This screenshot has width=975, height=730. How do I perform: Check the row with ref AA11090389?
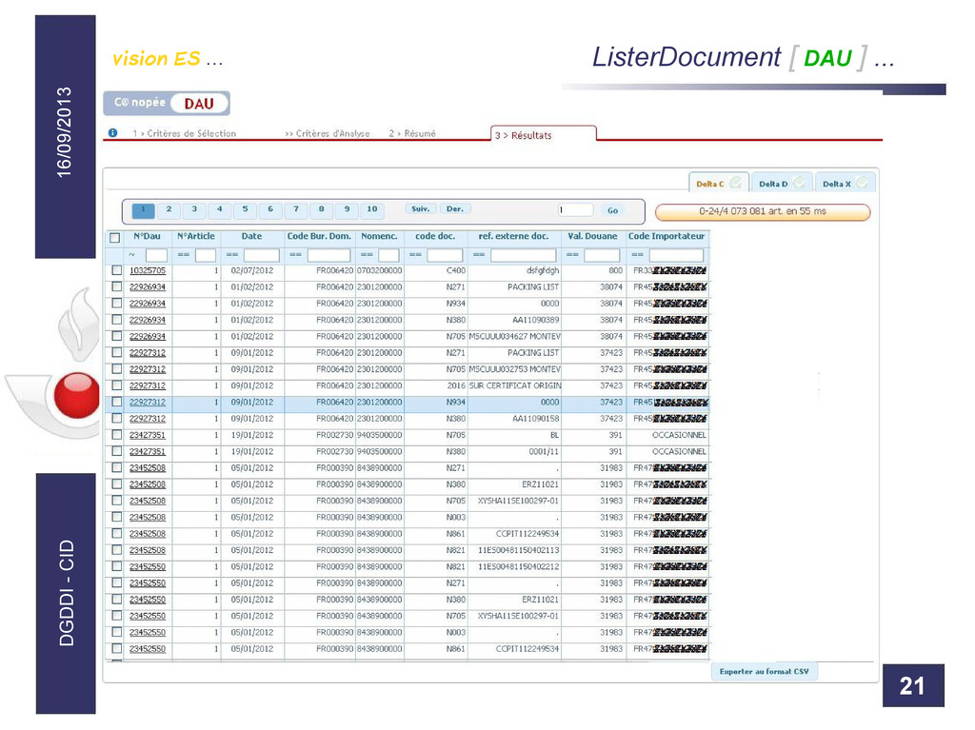coord(116,320)
